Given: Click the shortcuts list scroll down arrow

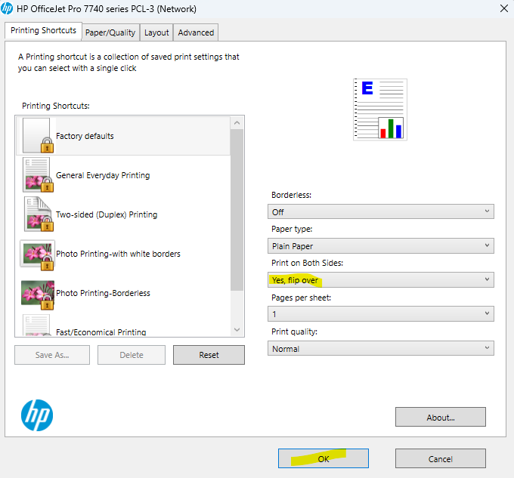Looking at the screenshot, I should (x=237, y=330).
